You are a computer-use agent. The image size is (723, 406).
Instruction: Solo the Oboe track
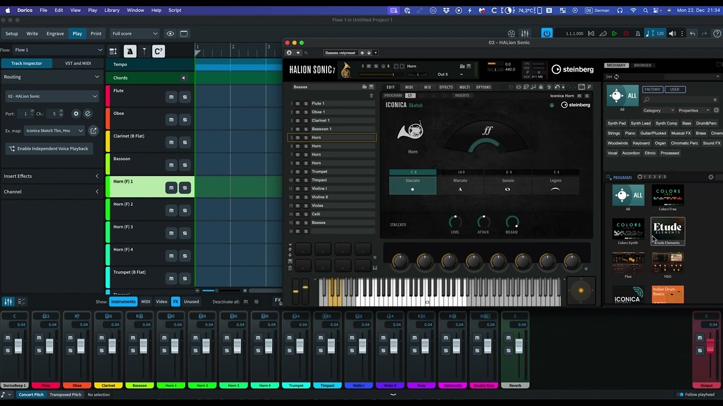click(185, 120)
